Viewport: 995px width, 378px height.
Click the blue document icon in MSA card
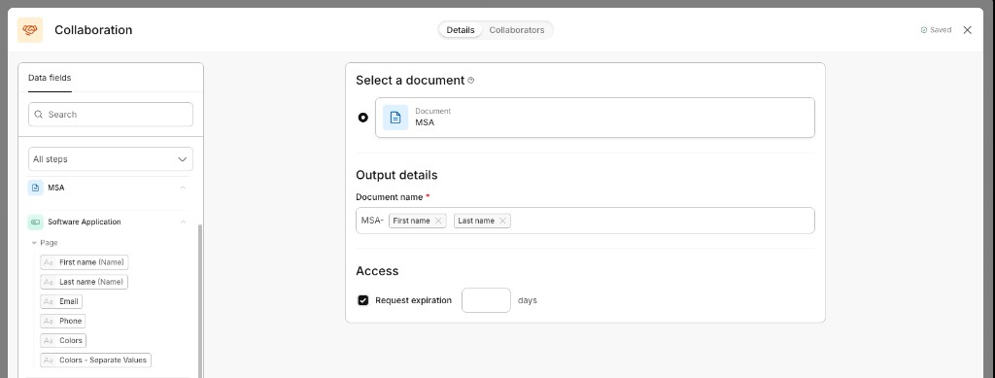395,118
